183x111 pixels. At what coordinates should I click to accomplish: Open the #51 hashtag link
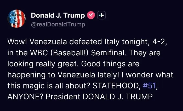[x=150, y=86]
